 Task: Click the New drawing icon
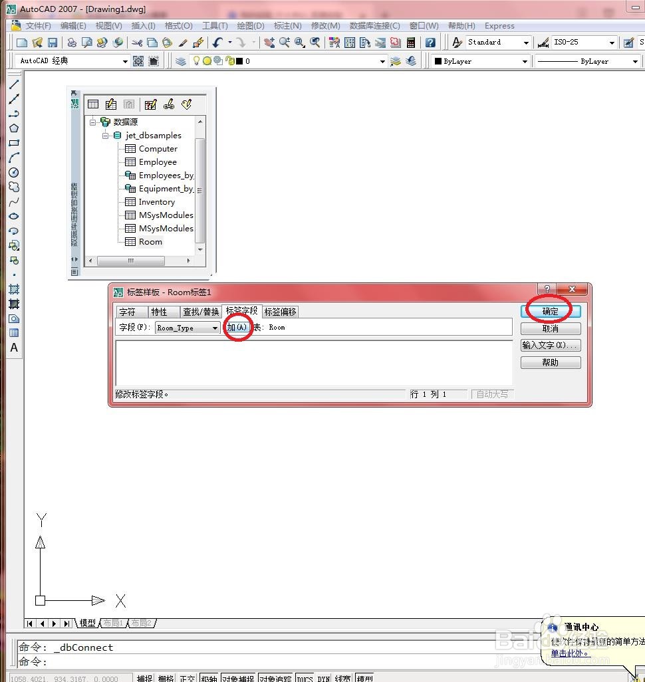[x=22, y=43]
